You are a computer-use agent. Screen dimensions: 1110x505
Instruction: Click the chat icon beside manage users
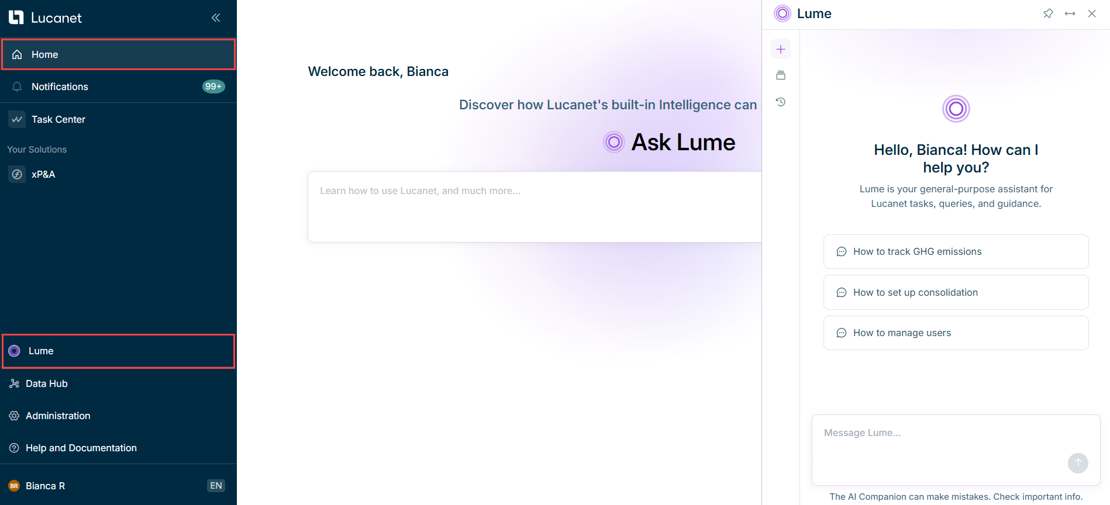point(842,333)
